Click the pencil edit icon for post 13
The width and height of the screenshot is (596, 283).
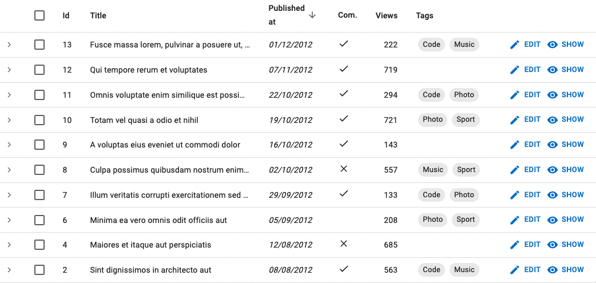pyautogui.click(x=515, y=45)
